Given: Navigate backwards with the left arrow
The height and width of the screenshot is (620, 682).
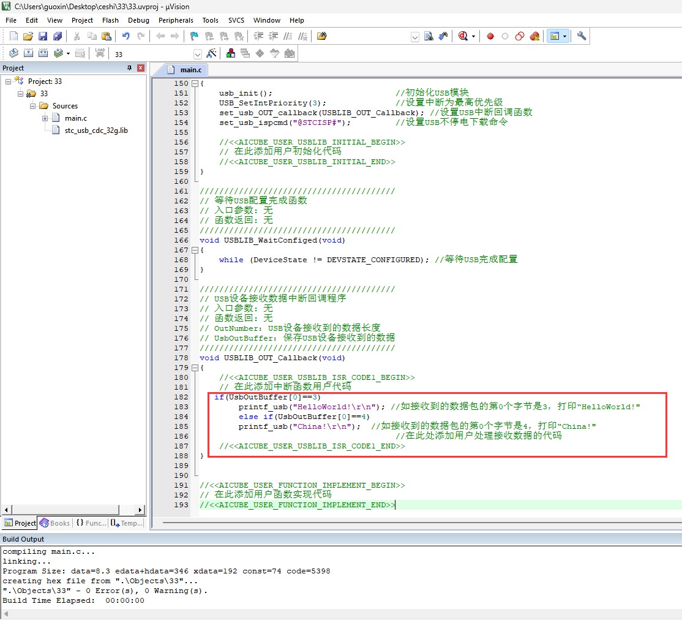Looking at the screenshot, I should (160, 36).
